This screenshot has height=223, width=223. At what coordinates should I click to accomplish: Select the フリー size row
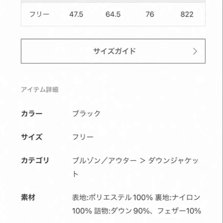pyautogui.click(x=39, y=15)
